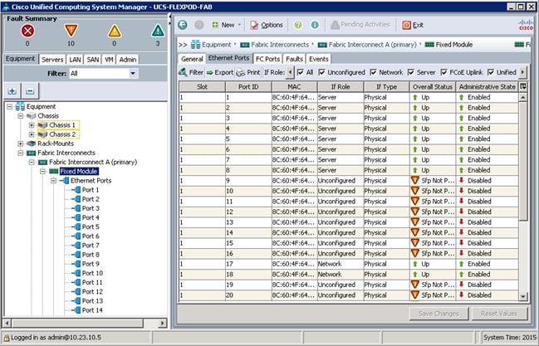This screenshot has width=539, height=346.
Task: Open the FC Ports tab
Action: pyautogui.click(x=267, y=59)
